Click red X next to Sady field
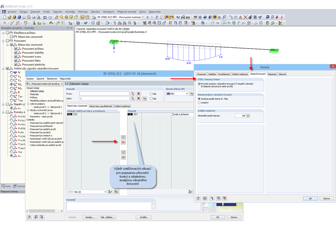This screenshot has width=336, height=225. click(139, 99)
